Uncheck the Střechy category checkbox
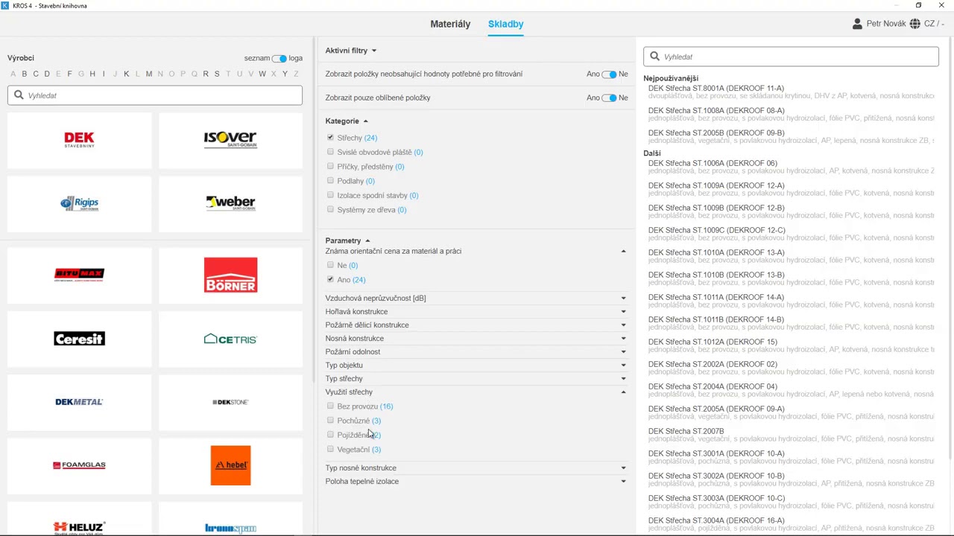 [x=330, y=138]
